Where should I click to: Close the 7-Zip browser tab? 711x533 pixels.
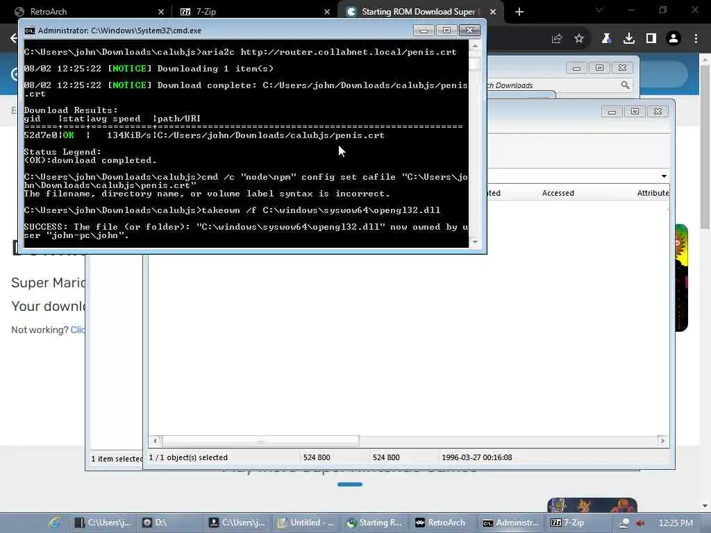point(327,12)
